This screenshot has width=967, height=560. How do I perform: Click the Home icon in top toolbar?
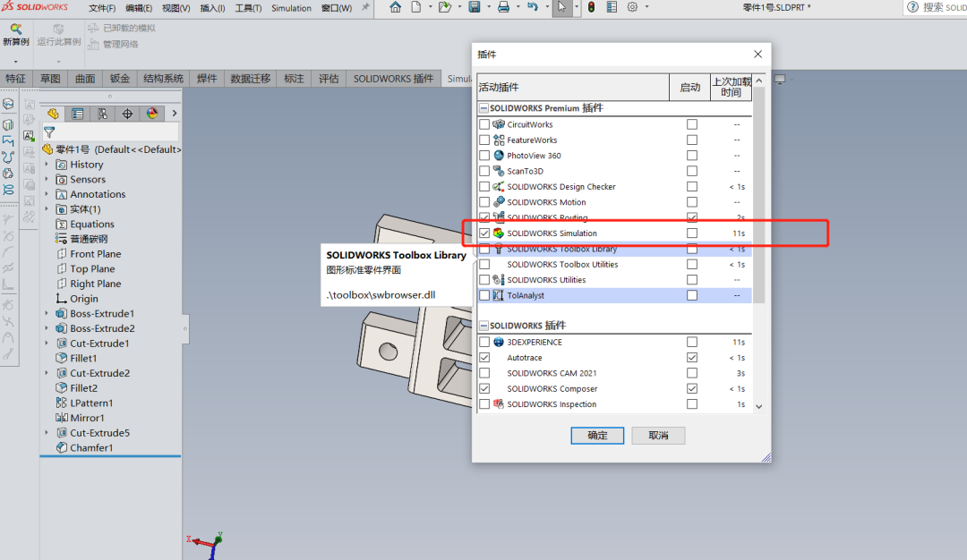pos(396,8)
